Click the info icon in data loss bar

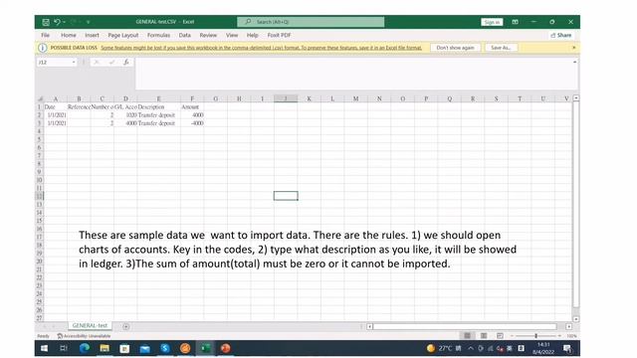[x=42, y=48]
